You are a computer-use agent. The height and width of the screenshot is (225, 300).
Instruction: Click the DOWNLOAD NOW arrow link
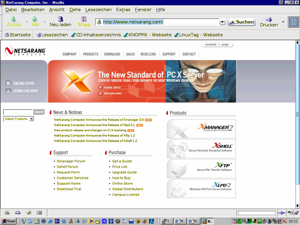(x=22, y=91)
